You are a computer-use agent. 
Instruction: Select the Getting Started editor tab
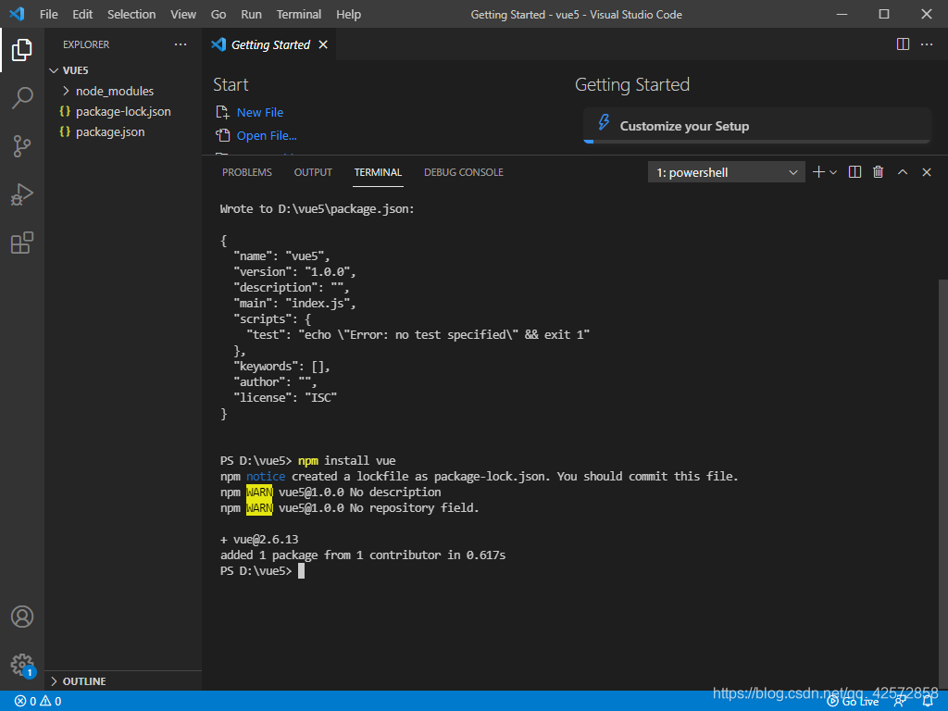269,44
